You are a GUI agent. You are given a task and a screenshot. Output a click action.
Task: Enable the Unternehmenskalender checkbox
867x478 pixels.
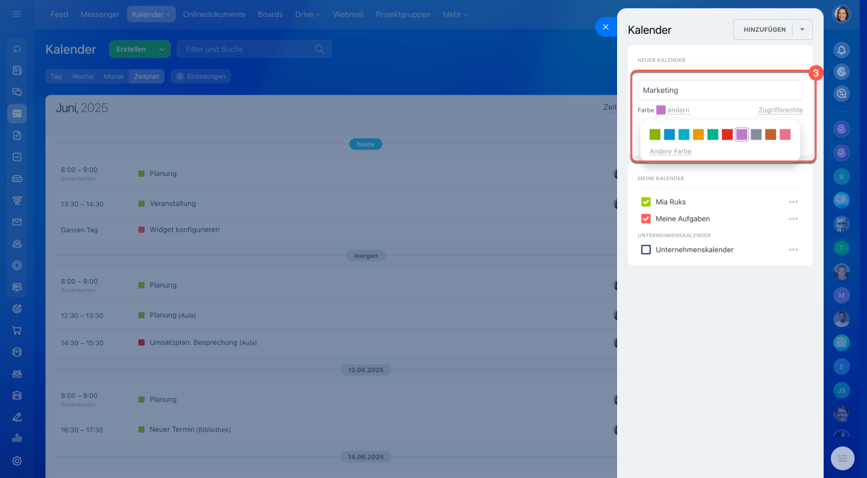coord(646,250)
